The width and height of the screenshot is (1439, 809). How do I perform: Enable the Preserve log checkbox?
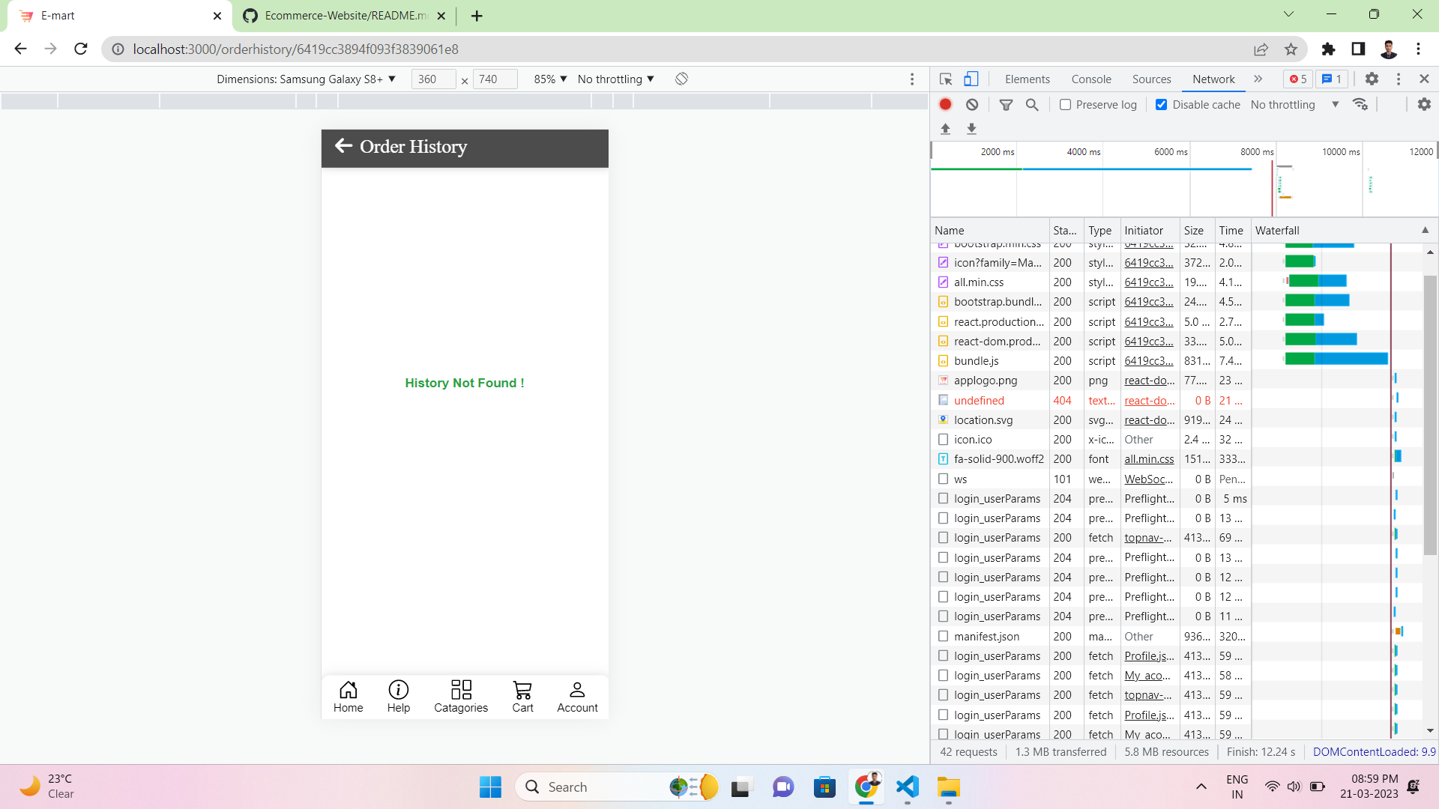click(1064, 104)
